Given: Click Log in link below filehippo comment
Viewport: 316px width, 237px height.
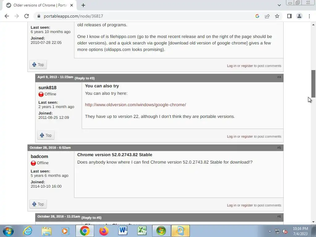Looking at the screenshot, I should click(x=231, y=66).
